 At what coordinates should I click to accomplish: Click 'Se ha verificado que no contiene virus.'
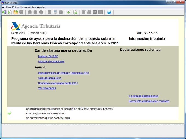(x=48, y=118)
